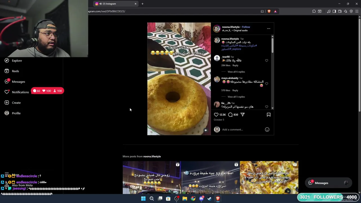Click the noona.lifestyle avatar in post header

coord(217,28)
